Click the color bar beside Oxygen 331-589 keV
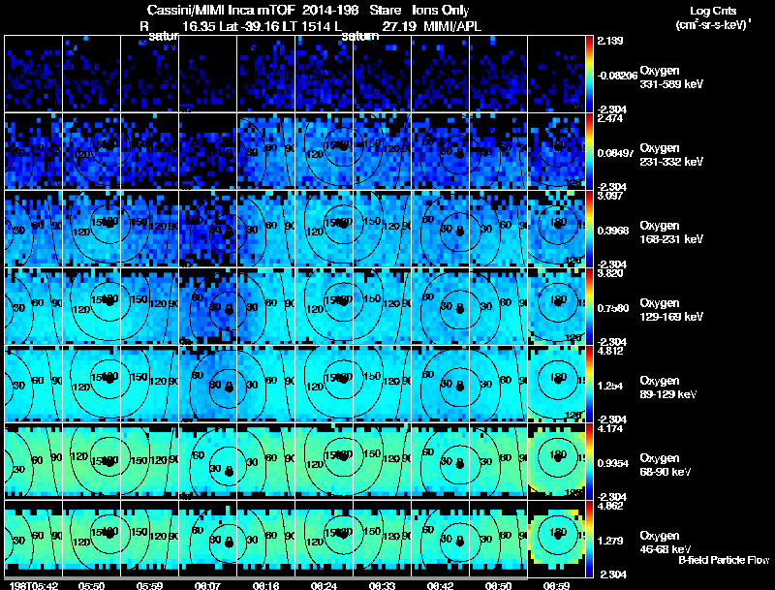This screenshot has width=775, height=590. click(589, 74)
